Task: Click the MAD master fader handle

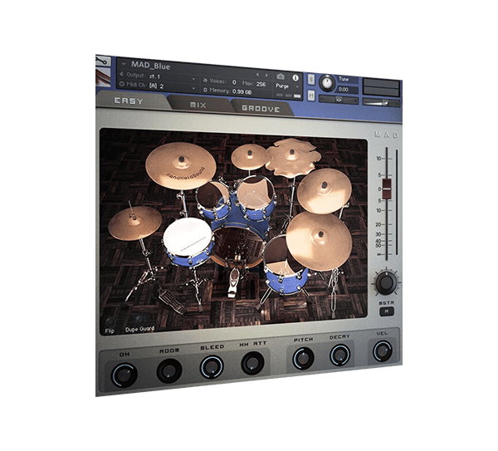Action: click(387, 189)
